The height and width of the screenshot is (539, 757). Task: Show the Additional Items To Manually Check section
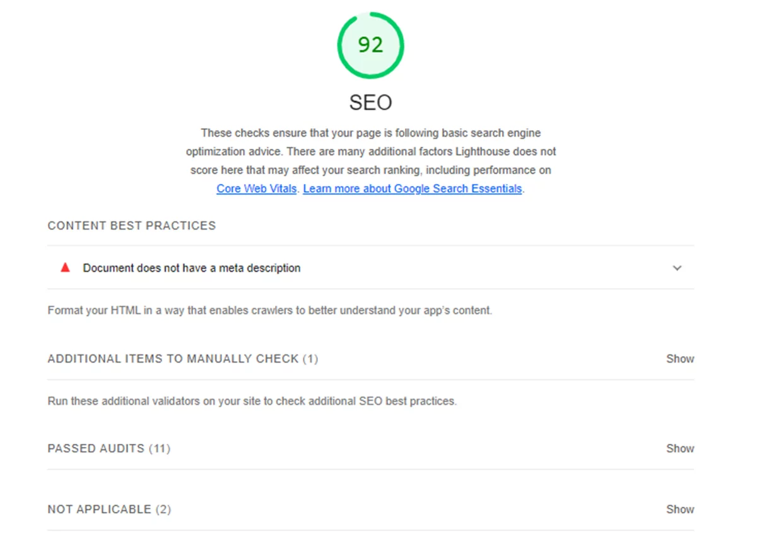click(679, 359)
